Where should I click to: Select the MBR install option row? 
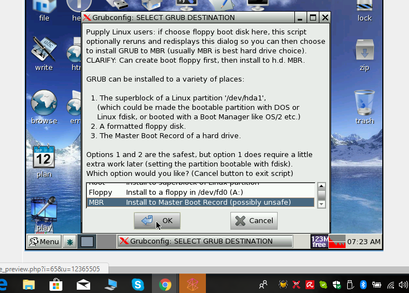point(200,202)
